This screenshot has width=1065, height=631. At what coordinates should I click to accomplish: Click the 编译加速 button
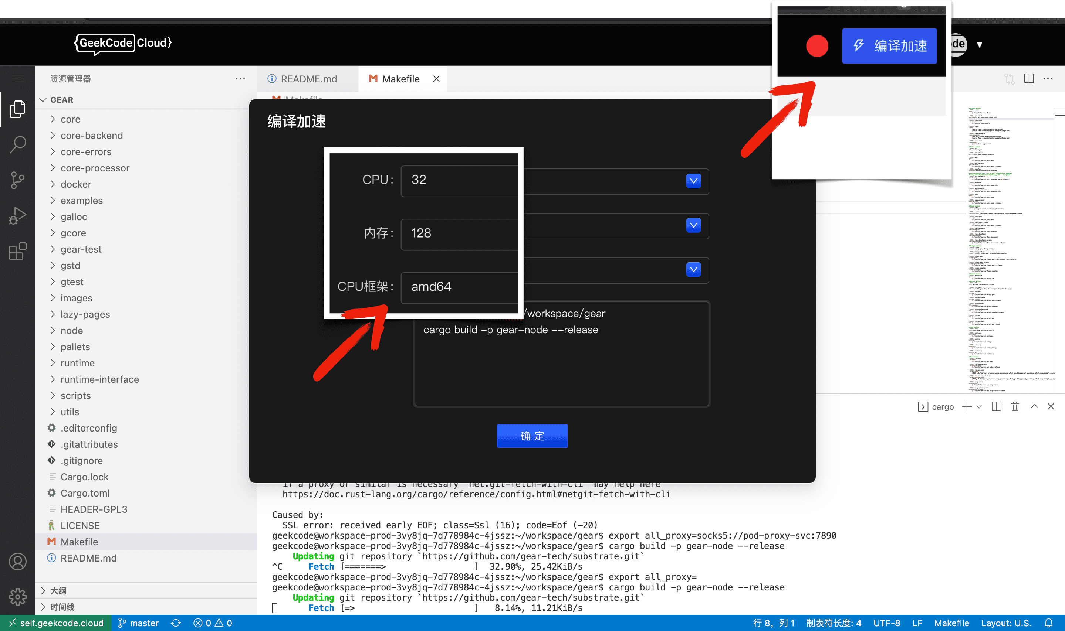[x=889, y=45]
